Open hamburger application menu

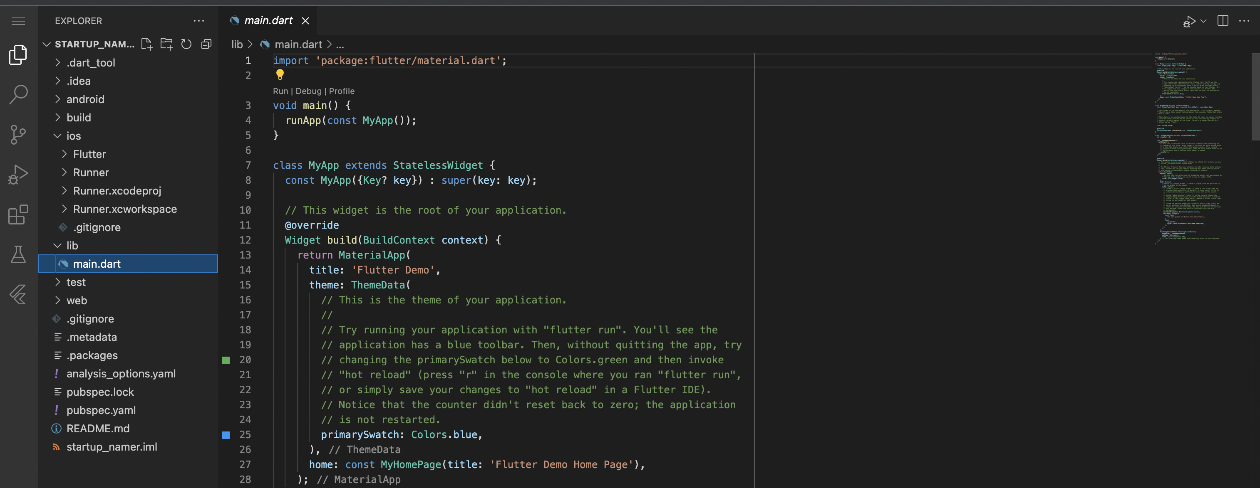pyautogui.click(x=18, y=21)
